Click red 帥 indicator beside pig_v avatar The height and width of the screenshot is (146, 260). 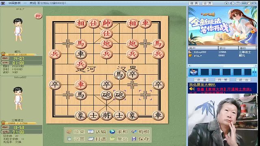(x=38, y=16)
